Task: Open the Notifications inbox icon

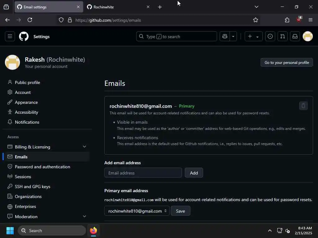Action: (x=295, y=37)
